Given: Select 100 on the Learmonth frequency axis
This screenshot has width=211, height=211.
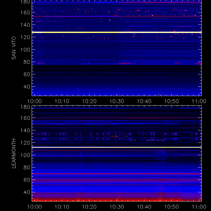Looking at the screenshot, I should 25,155.
